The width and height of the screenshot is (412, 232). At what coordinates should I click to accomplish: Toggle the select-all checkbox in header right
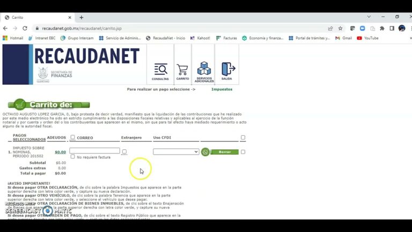[243, 137]
